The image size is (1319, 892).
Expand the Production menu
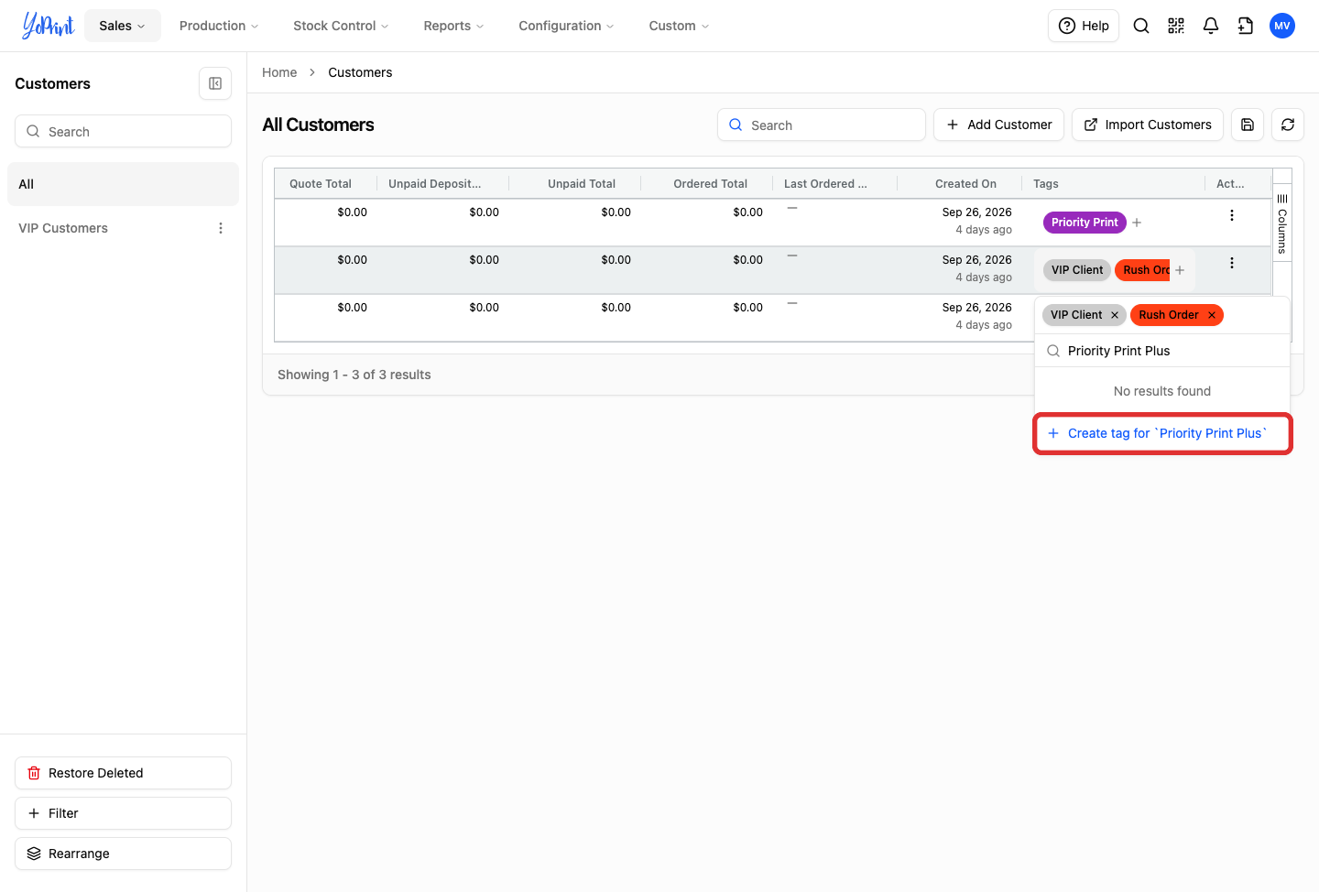point(219,26)
